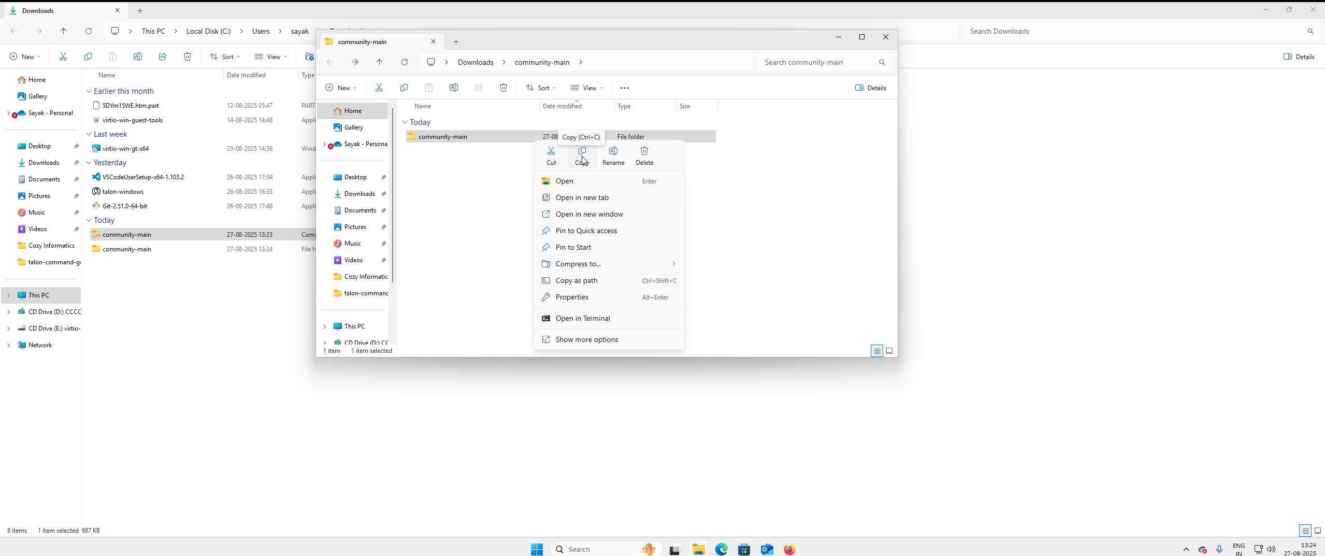The height and width of the screenshot is (556, 1325).
Task: Click Cut icon in context menu
Action: [x=551, y=155]
